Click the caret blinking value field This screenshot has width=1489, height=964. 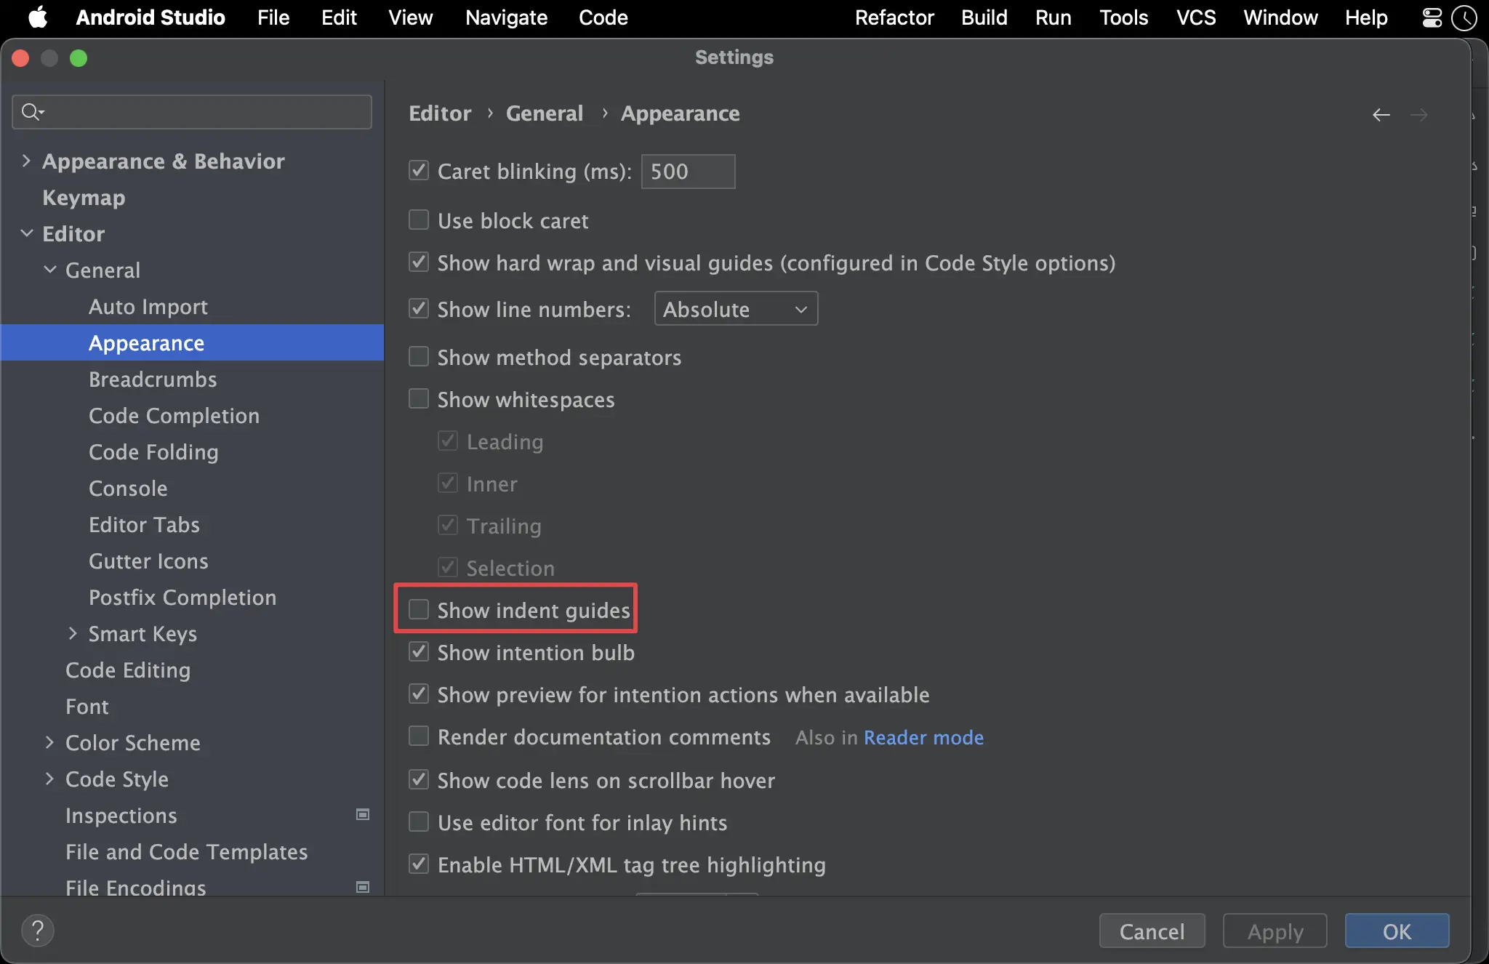click(x=688, y=172)
